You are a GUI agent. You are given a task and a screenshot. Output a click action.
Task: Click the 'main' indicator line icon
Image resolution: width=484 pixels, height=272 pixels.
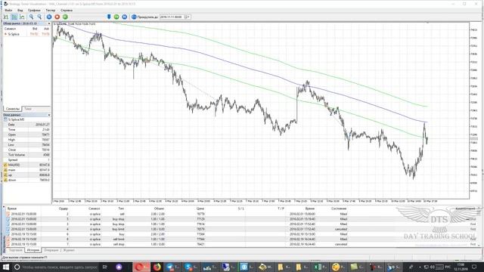[5, 170]
